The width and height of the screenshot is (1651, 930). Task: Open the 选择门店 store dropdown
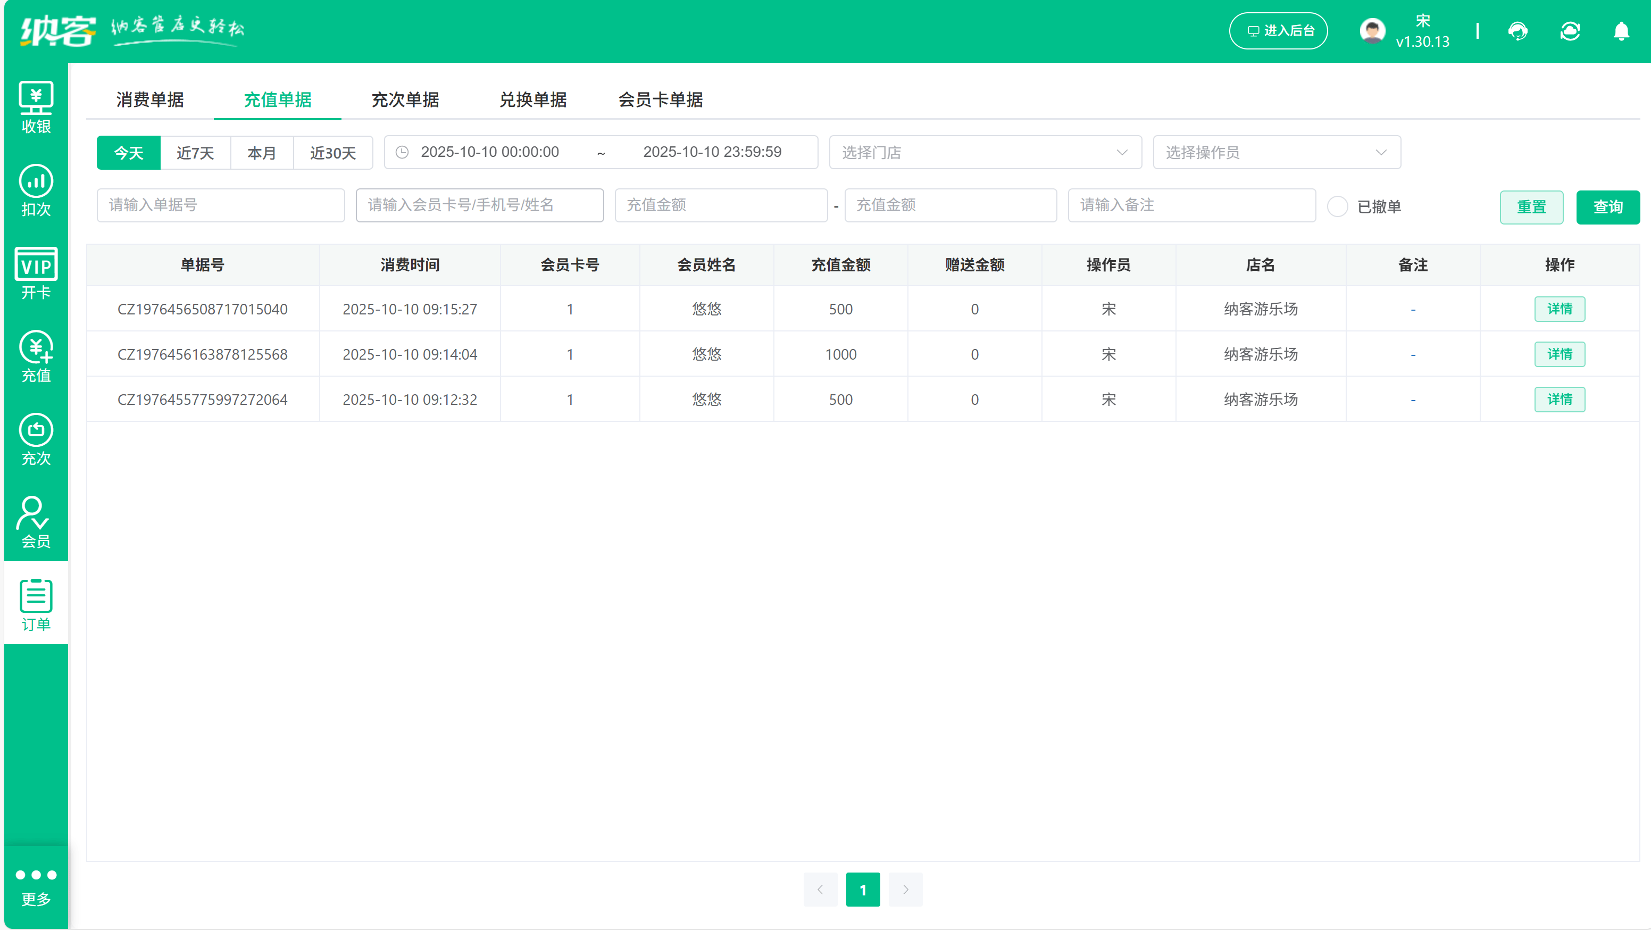pos(985,152)
